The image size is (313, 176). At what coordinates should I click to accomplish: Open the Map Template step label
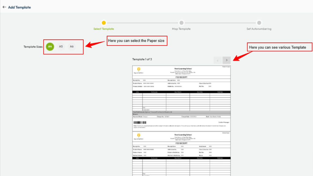click(181, 29)
